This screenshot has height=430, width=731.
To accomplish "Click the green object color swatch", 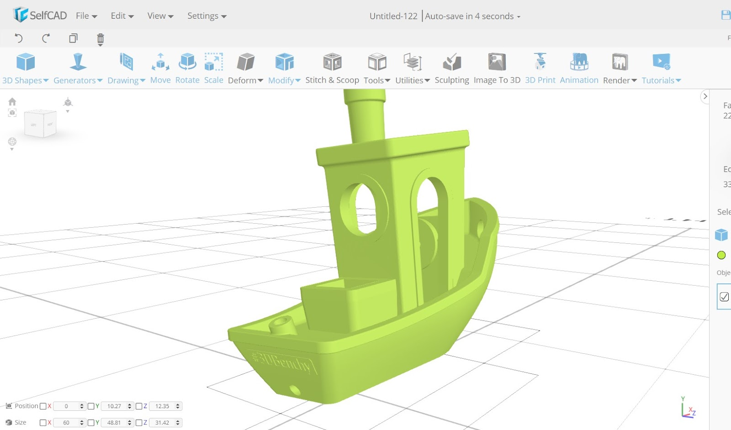I will click(x=721, y=255).
